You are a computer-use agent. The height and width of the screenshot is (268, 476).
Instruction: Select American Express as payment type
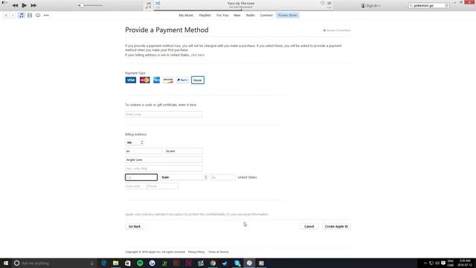(x=156, y=80)
